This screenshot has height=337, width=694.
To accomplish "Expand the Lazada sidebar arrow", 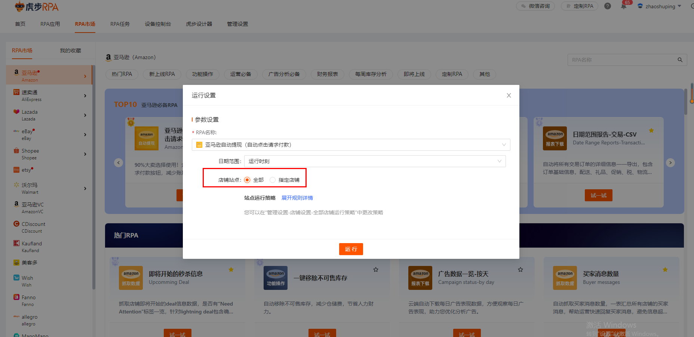I will pos(85,115).
